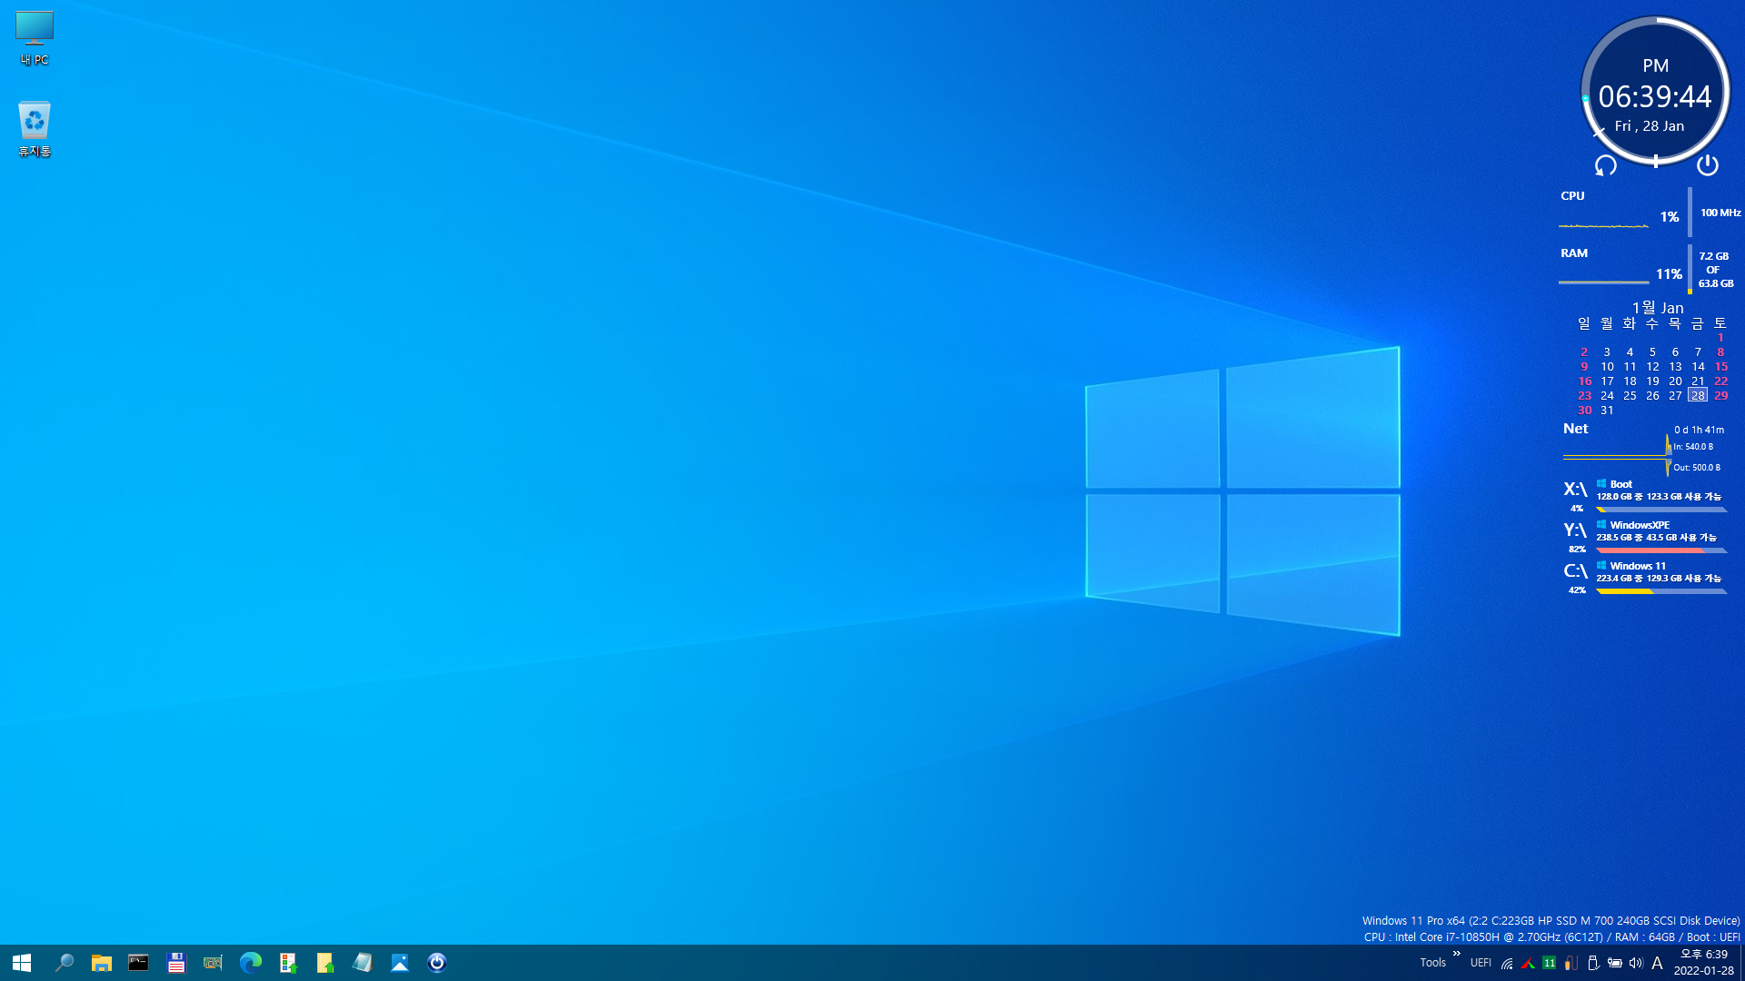Click the show desktop strip at the taskbar edge
Screen dimensions: 1745x981
tap(1741, 963)
